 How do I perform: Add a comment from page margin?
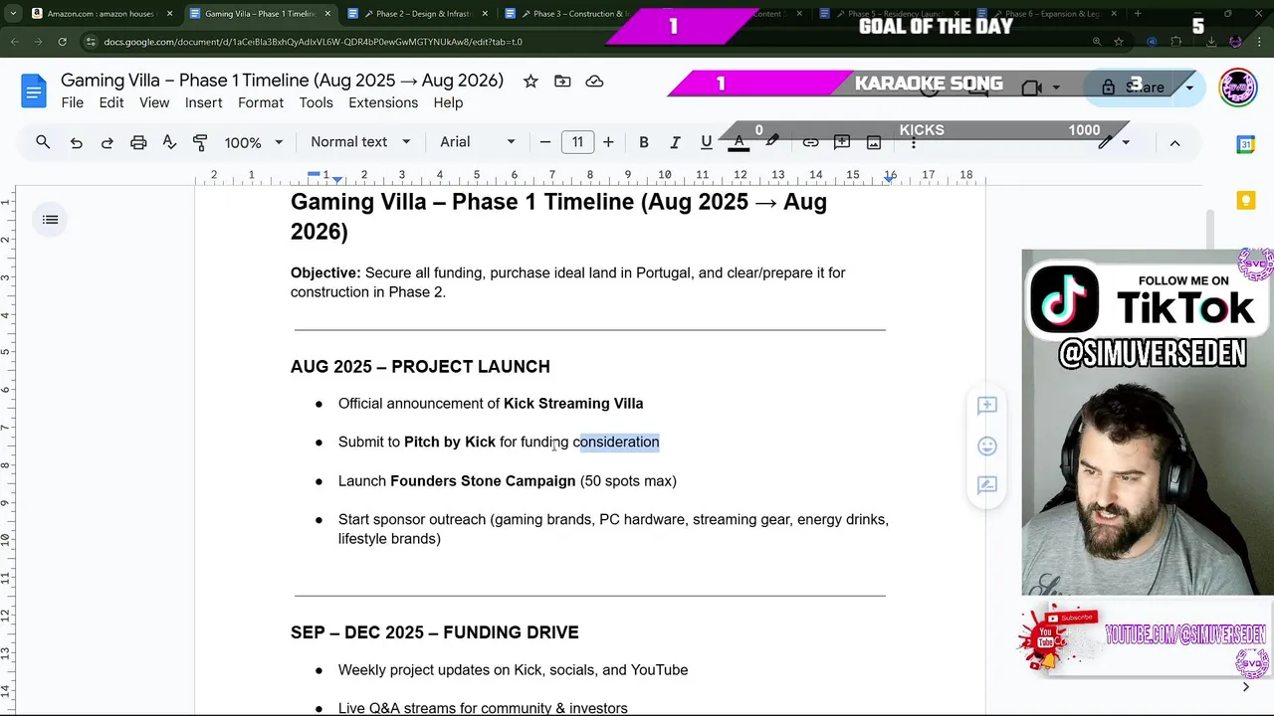point(987,405)
